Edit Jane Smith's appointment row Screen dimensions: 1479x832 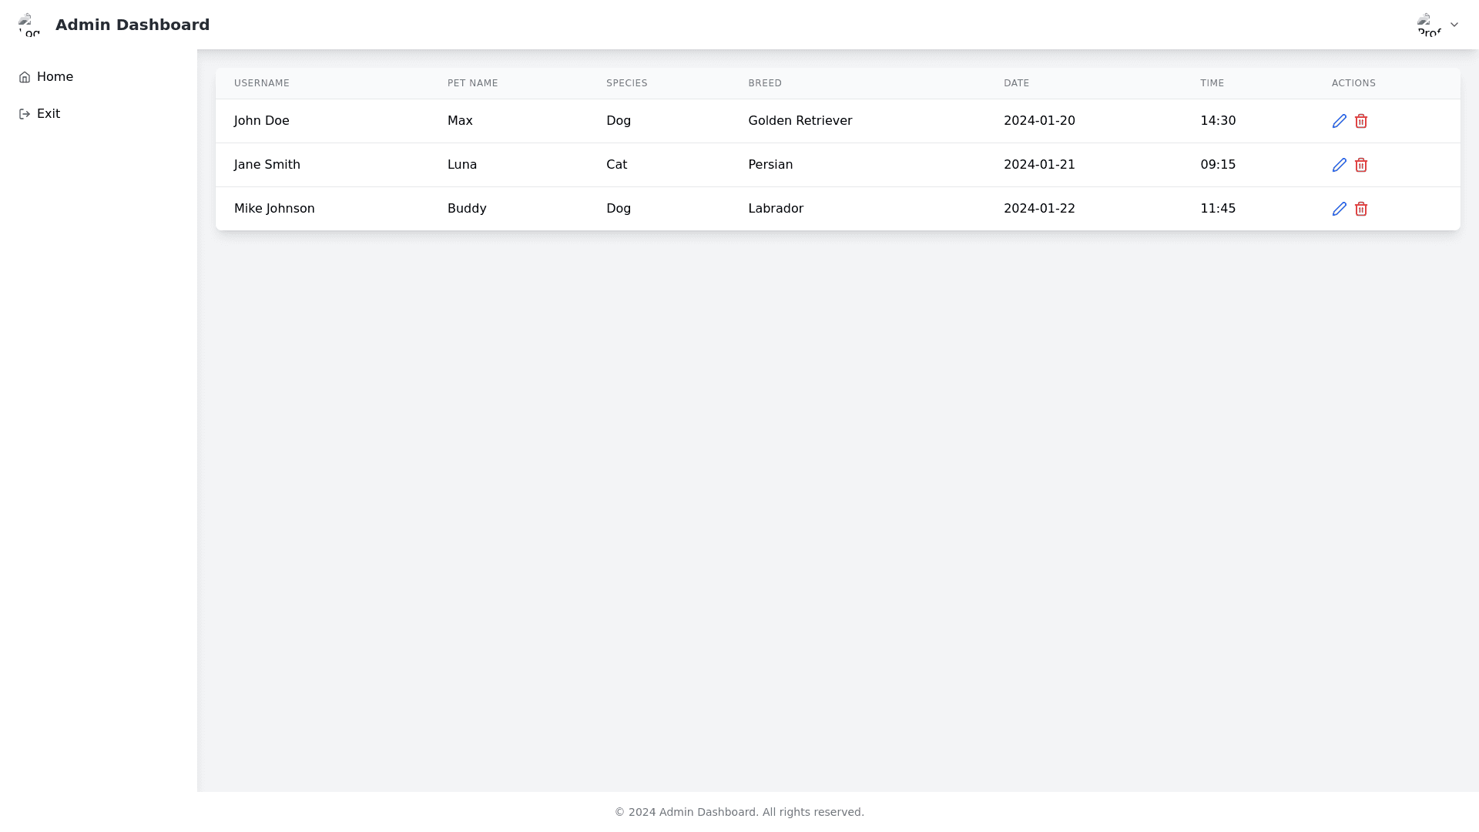[1339, 165]
